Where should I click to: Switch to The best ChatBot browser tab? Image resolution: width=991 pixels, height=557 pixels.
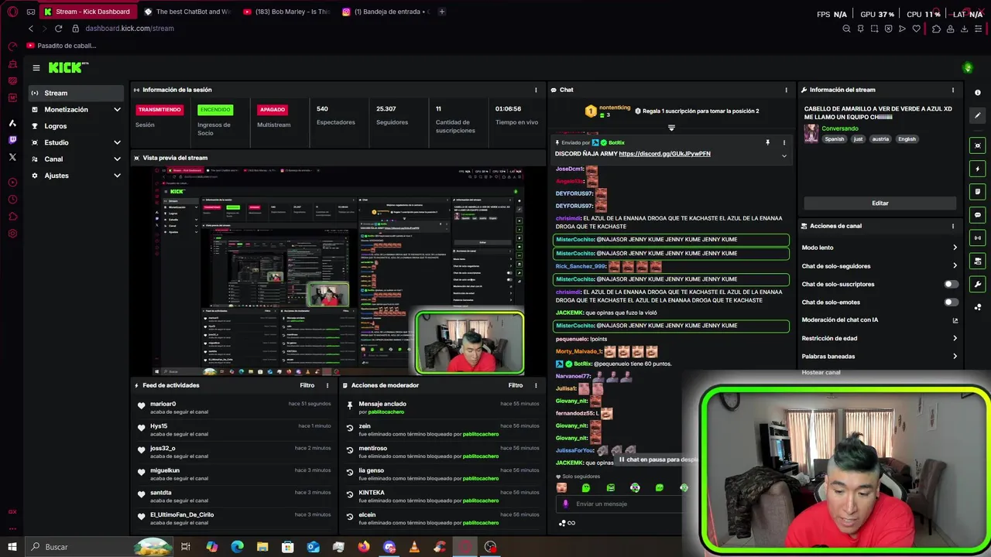(188, 12)
